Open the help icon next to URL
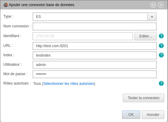The width and height of the screenshot is (168, 122). pyautogui.click(x=161, y=46)
